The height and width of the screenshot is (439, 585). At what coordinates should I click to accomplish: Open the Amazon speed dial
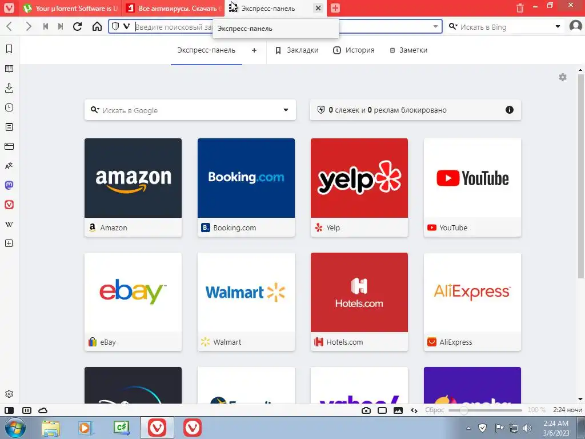point(133,187)
